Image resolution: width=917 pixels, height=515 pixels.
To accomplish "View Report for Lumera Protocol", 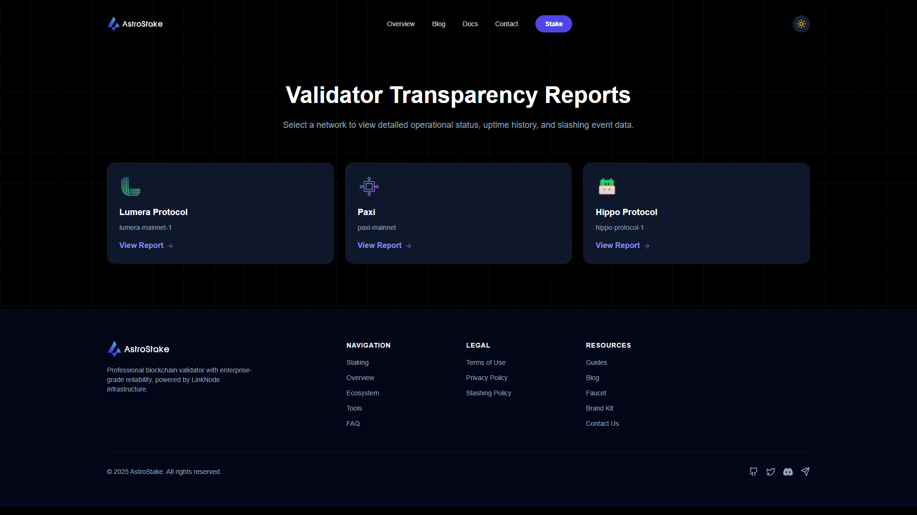I will click(x=141, y=245).
